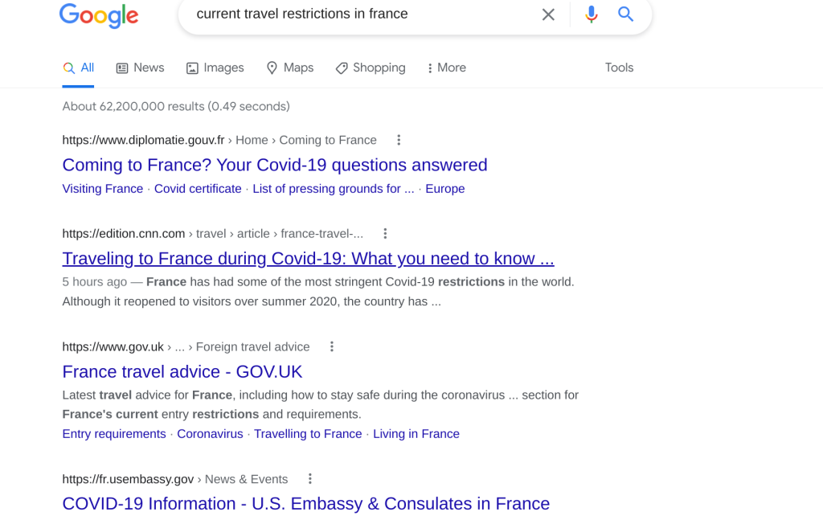Switch to the Images tab
The height and width of the screenshot is (516, 823).
215,68
